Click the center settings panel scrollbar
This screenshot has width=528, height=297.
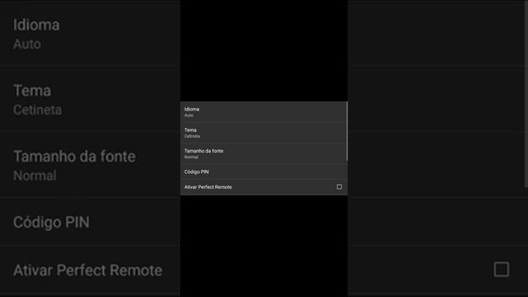tap(346, 131)
